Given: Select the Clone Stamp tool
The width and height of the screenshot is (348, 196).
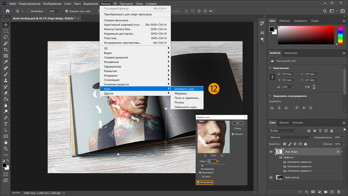Looking at the screenshot, I should point(6,81).
